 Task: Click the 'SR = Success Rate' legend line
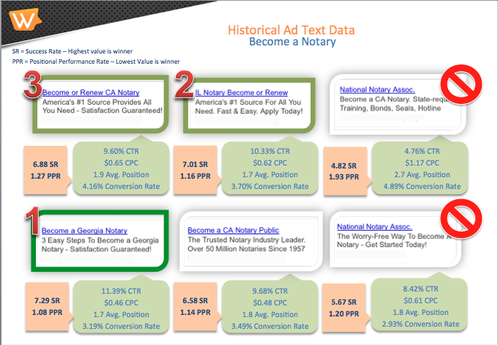point(73,51)
